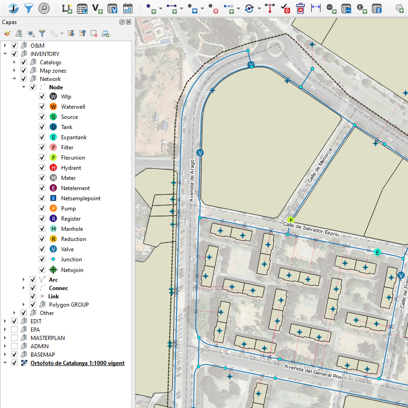Click the Giswater info tool icon
This screenshot has width=408, height=408.
point(13,8)
